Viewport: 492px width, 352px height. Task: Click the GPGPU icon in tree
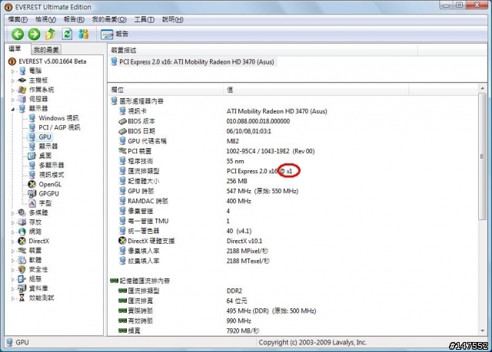pos(32,193)
